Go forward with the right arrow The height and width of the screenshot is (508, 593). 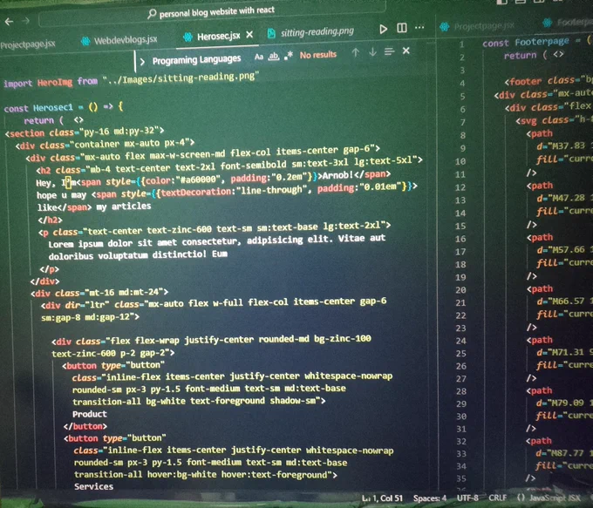pyautogui.click(x=25, y=21)
